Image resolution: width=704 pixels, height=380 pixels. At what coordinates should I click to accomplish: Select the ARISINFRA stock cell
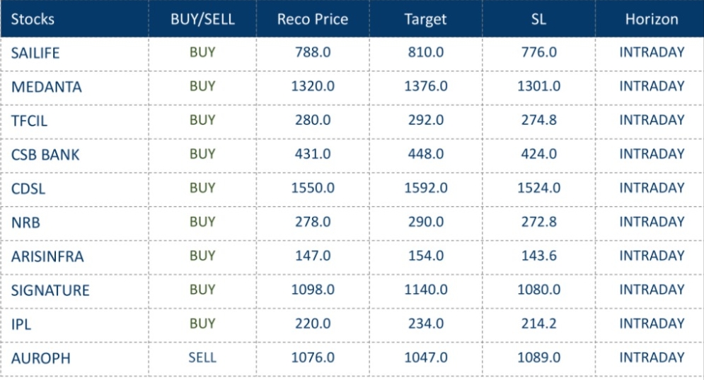pos(47,256)
